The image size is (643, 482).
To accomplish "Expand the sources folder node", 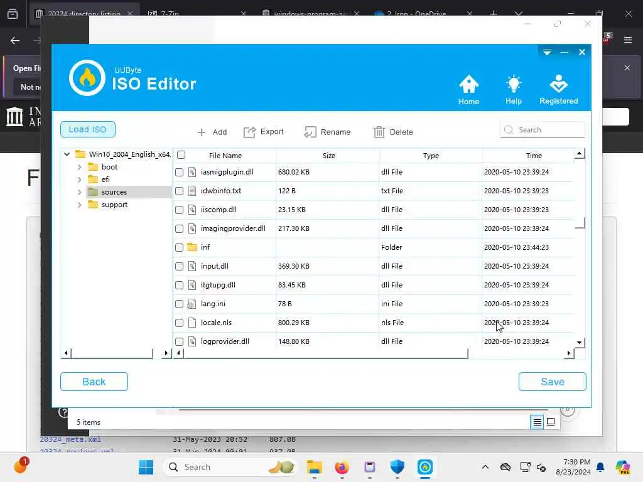I will point(80,192).
